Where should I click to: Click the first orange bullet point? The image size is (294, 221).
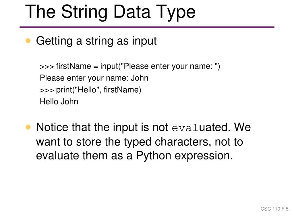tap(28, 41)
